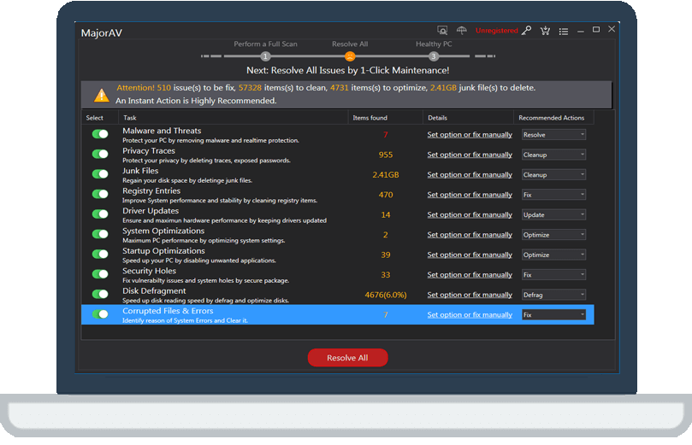The height and width of the screenshot is (445, 692).
Task: Expand Disk Defragment Defrag action dropdown
Action: point(554,295)
